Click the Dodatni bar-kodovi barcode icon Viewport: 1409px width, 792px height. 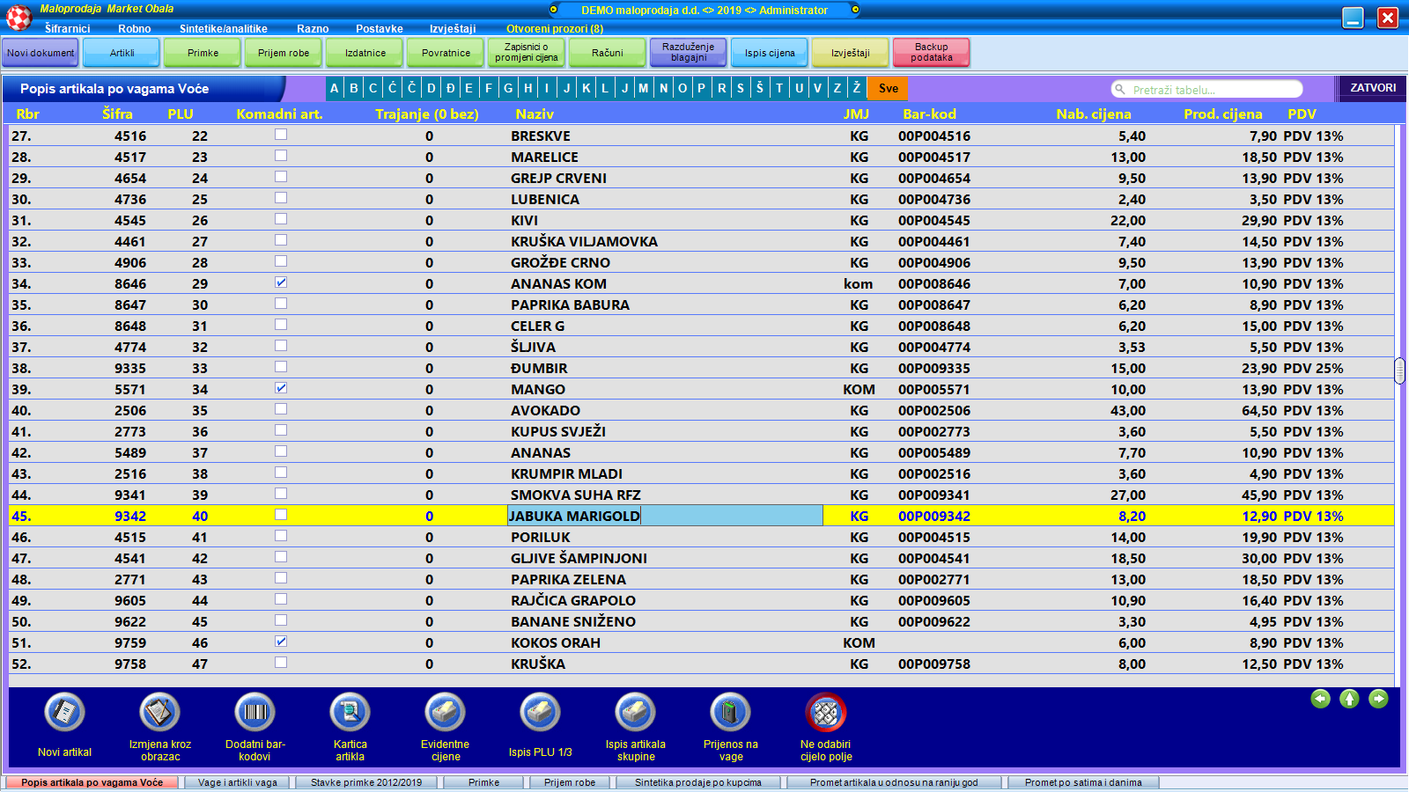[255, 712]
